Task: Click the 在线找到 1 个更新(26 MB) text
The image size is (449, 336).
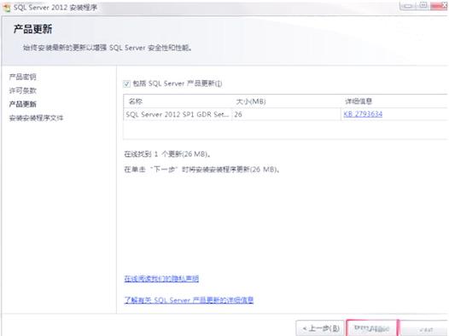Action: click(x=168, y=154)
